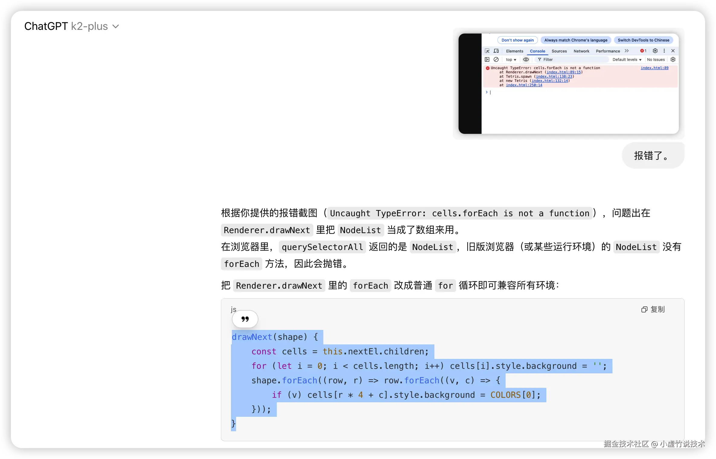Screen dimensions: 716x459
Task: Open DevTools three-dot customize menu
Action: pos(664,51)
